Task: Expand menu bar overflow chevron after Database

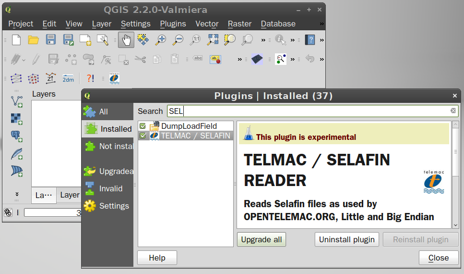Action: (x=321, y=24)
